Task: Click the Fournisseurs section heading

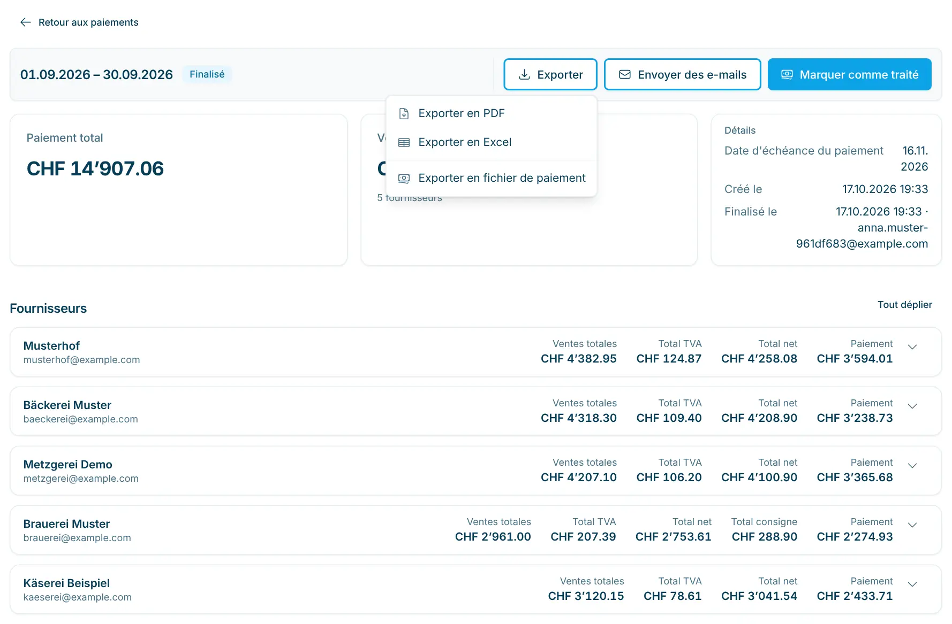Action: 48,309
